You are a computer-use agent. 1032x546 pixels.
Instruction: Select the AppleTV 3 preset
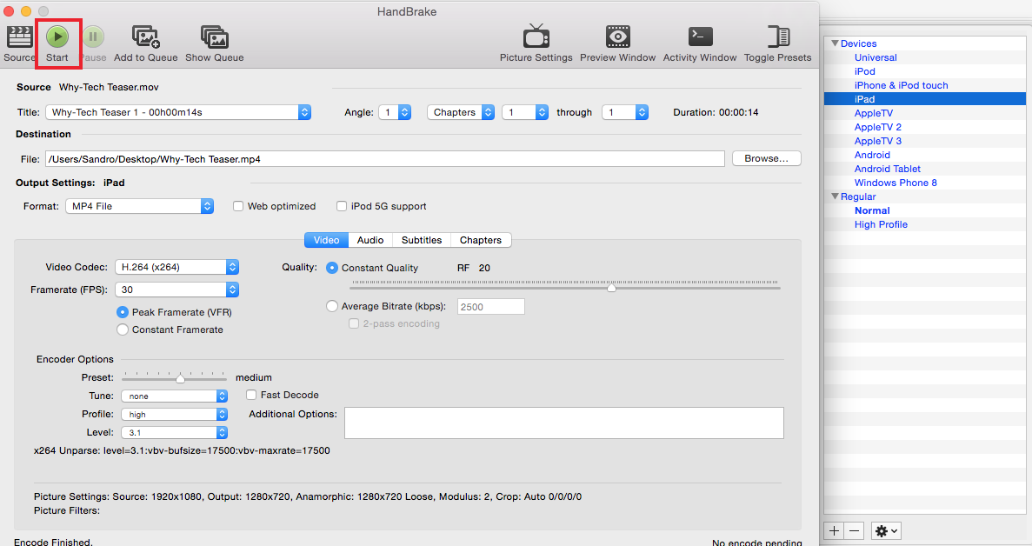pos(878,141)
